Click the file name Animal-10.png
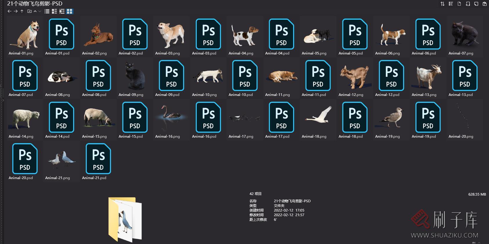The width and height of the screenshot is (489, 244). tap(204, 95)
